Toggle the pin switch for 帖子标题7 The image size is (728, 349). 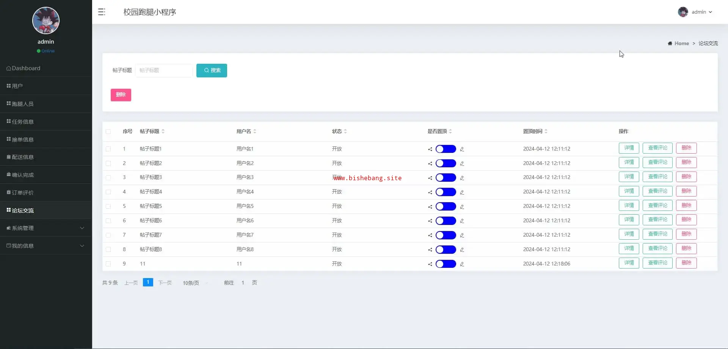coord(446,235)
